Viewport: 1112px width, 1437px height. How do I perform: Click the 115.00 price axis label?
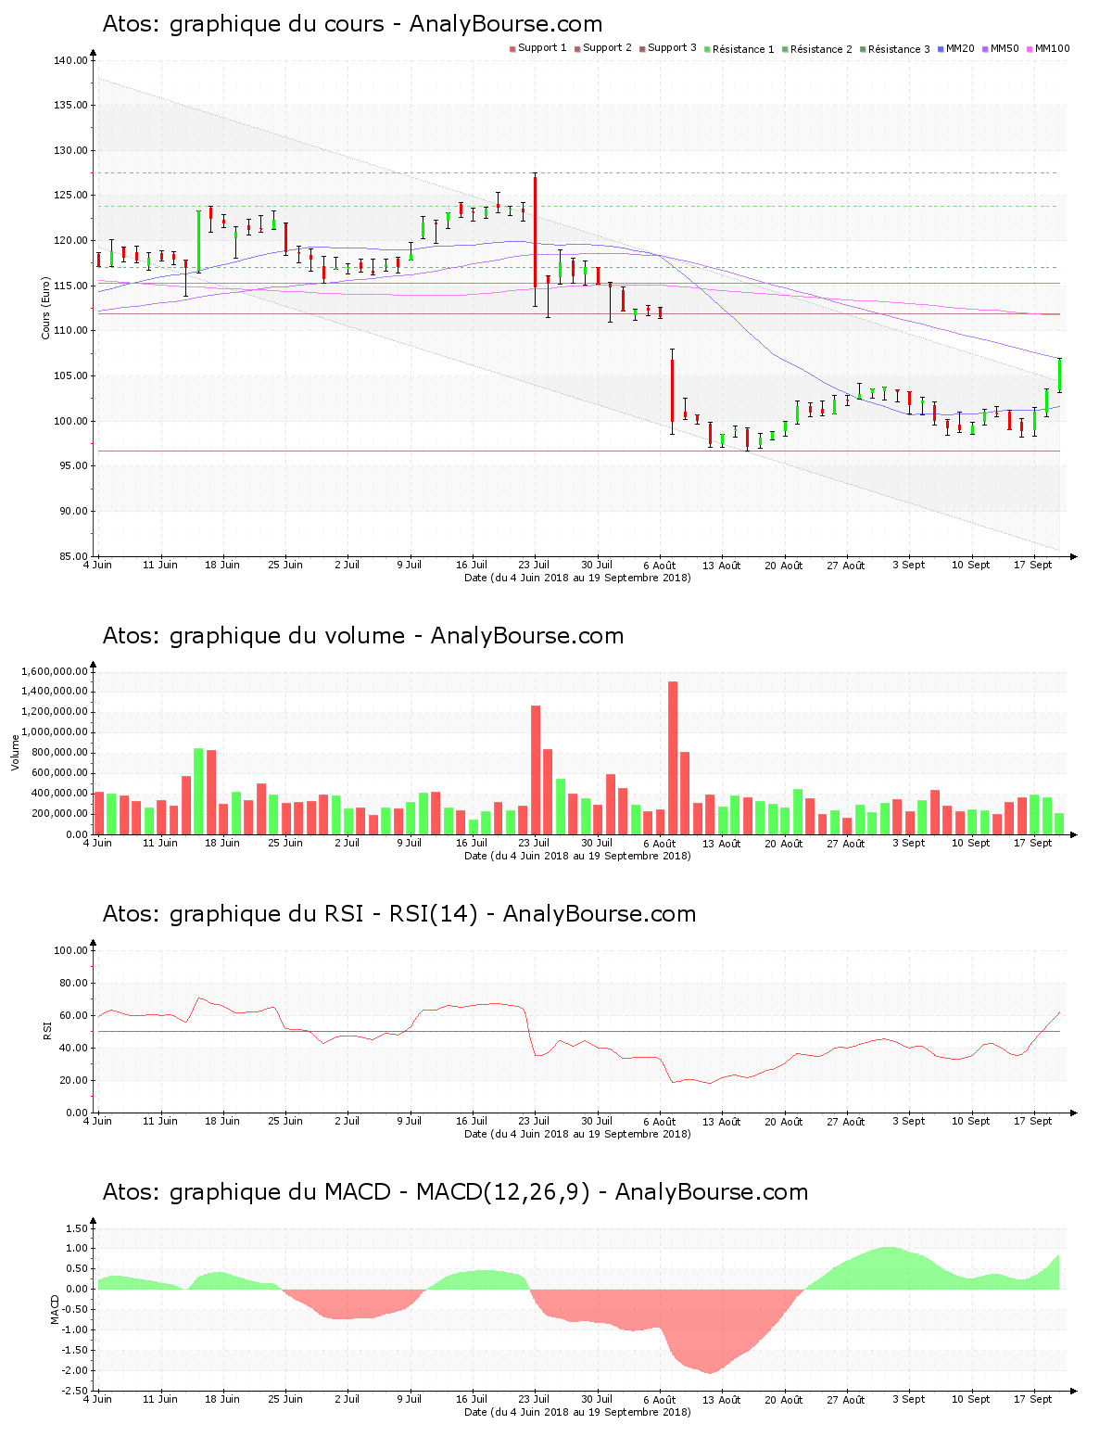point(70,286)
